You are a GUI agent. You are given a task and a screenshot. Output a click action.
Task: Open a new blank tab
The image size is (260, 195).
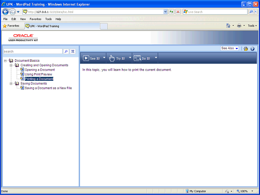[104, 26]
